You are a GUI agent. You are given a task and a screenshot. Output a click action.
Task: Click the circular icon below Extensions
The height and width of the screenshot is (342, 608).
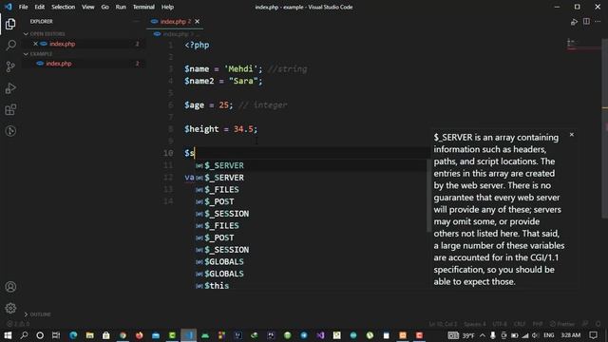coord(10,131)
